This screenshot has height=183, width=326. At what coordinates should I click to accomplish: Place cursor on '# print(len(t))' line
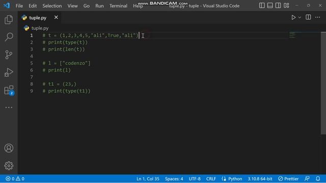coord(64,49)
